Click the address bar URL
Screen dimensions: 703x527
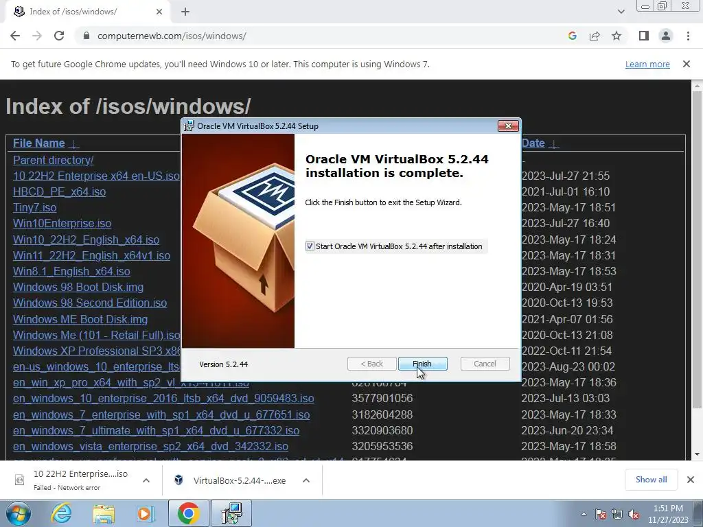point(172,36)
